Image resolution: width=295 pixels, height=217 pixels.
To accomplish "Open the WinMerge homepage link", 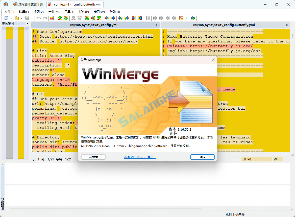I will click(140, 157).
